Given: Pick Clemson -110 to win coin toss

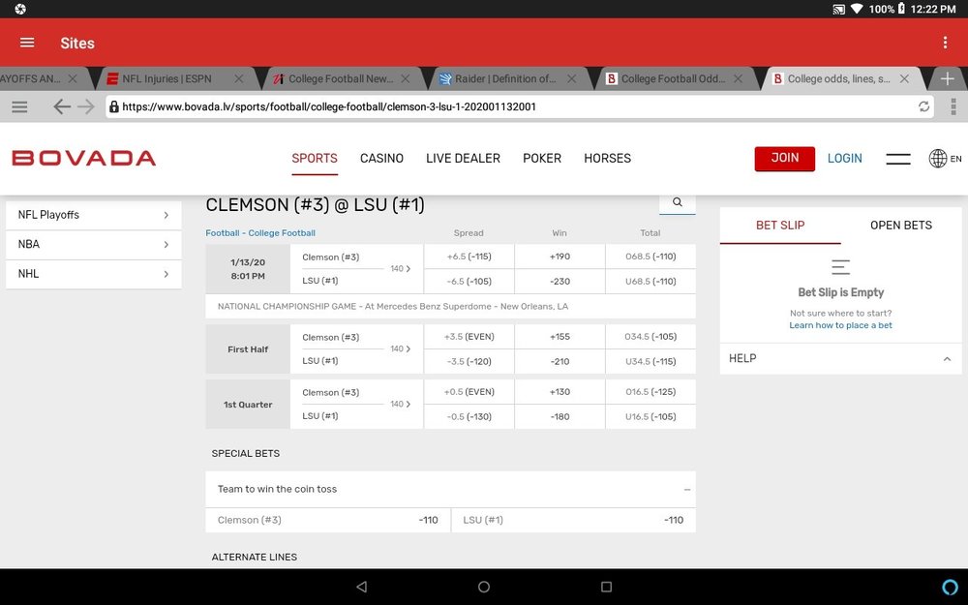Looking at the screenshot, I should 328,521.
